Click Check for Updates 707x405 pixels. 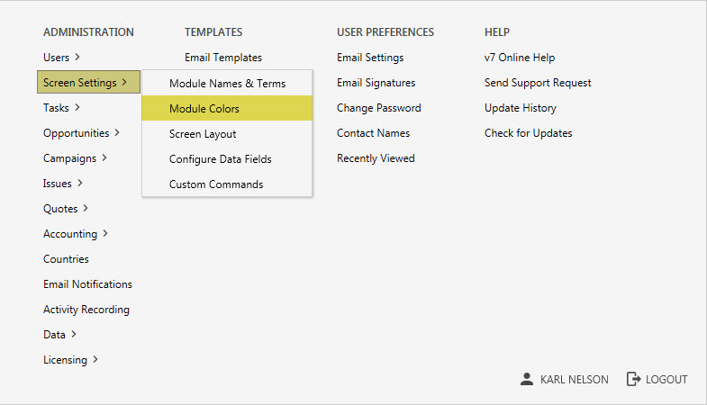(528, 133)
